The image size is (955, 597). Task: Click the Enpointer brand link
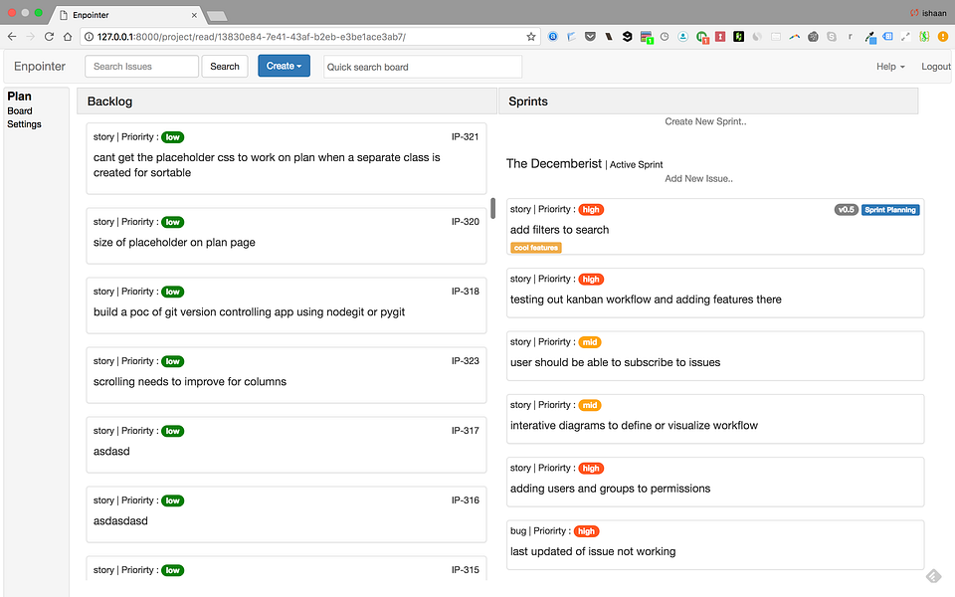click(40, 67)
